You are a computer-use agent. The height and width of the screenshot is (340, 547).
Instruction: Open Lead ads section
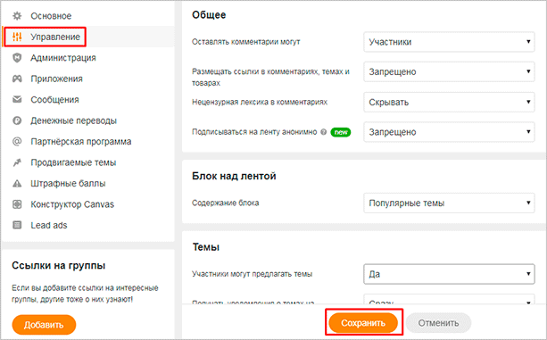click(x=49, y=225)
